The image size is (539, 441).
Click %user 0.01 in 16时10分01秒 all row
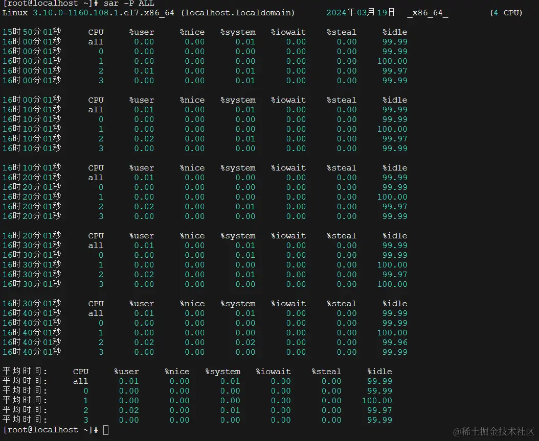[144, 110]
